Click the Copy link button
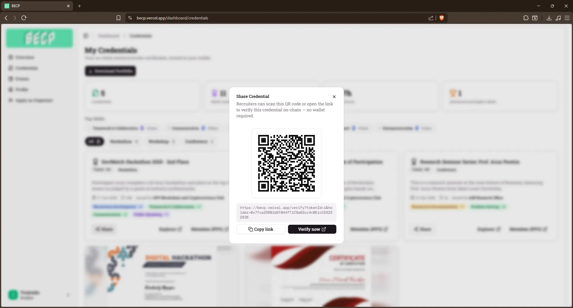Image resolution: width=573 pixels, height=308 pixels. pyautogui.click(x=261, y=229)
